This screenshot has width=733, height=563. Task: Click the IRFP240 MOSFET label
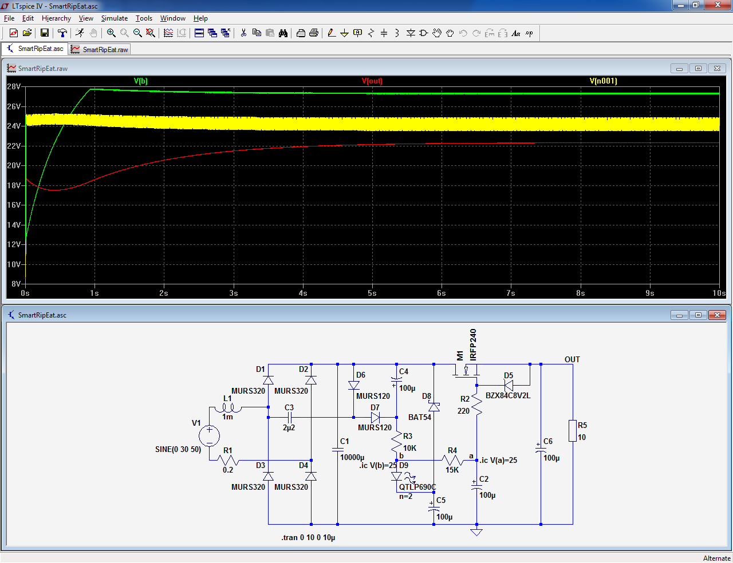(473, 344)
